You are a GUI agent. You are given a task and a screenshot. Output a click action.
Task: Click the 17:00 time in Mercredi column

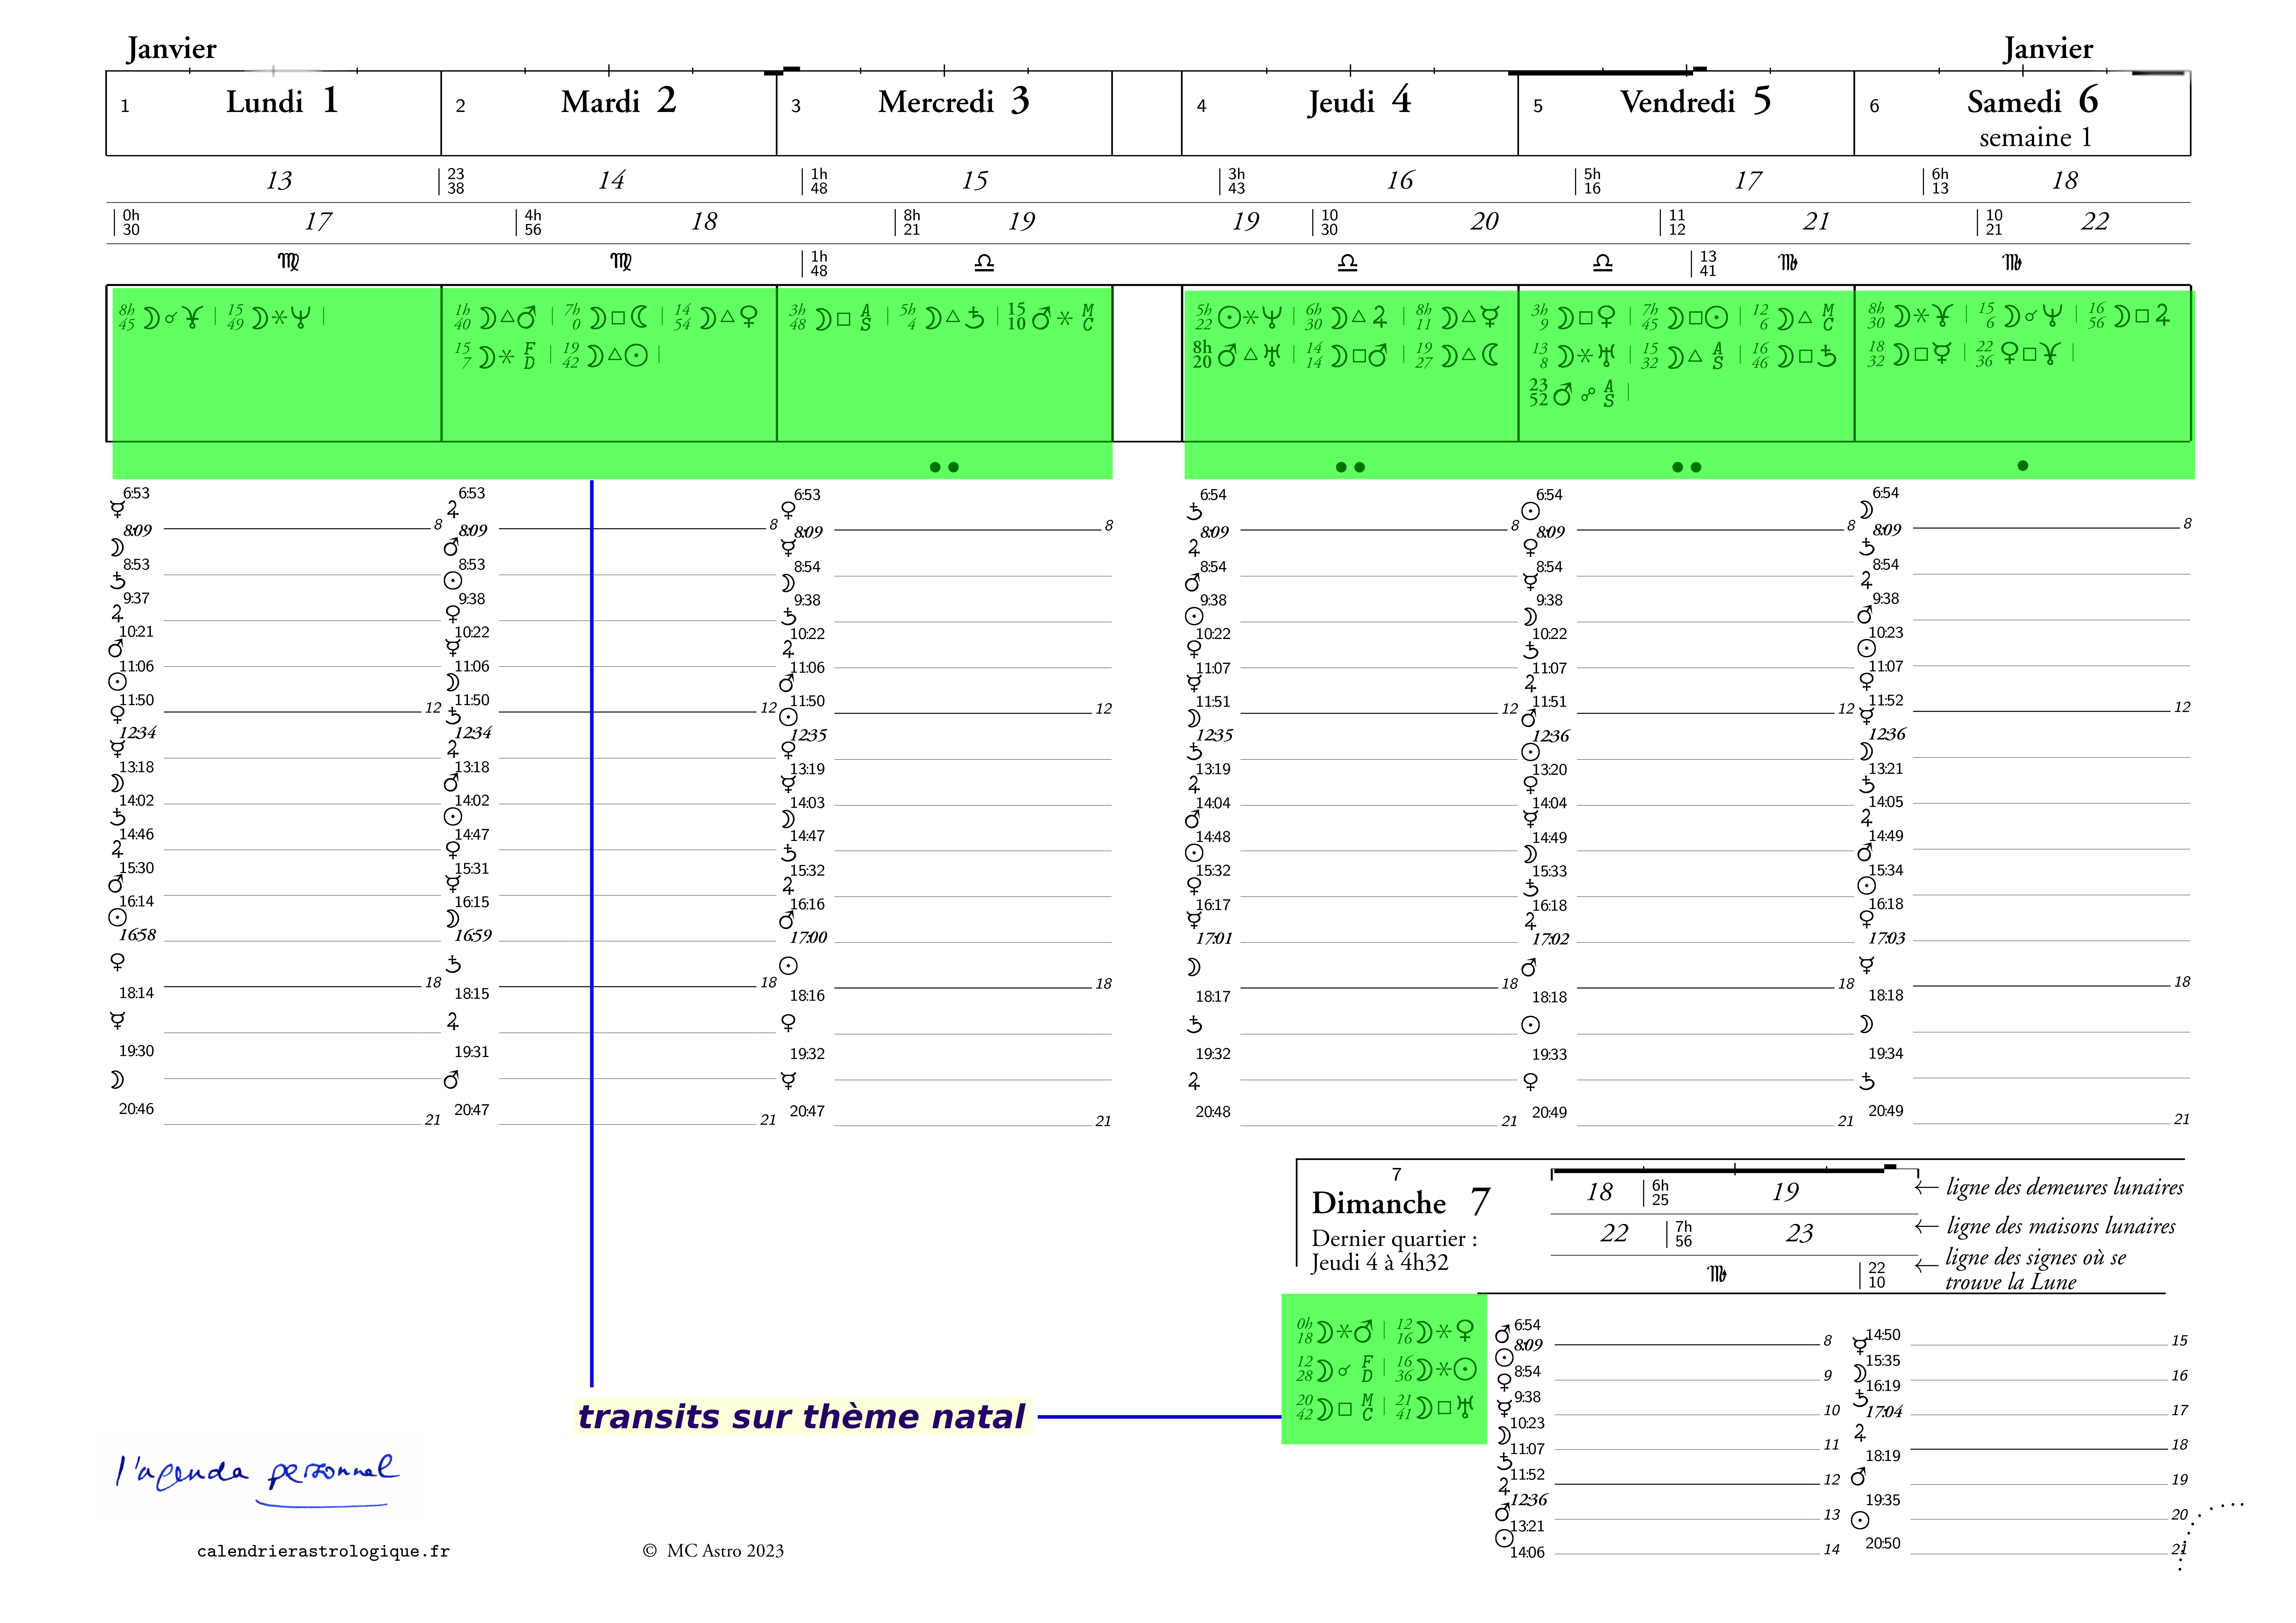click(808, 938)
